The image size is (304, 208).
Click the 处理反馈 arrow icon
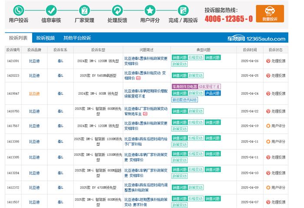(x=117, y=10)
